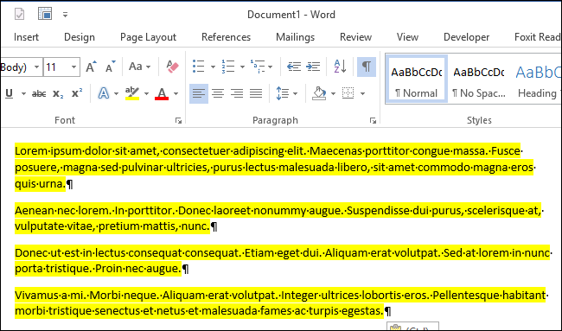Apply strikethrough with the abc icon
Screen dimensions: 562x331
[x=39, y=94]
